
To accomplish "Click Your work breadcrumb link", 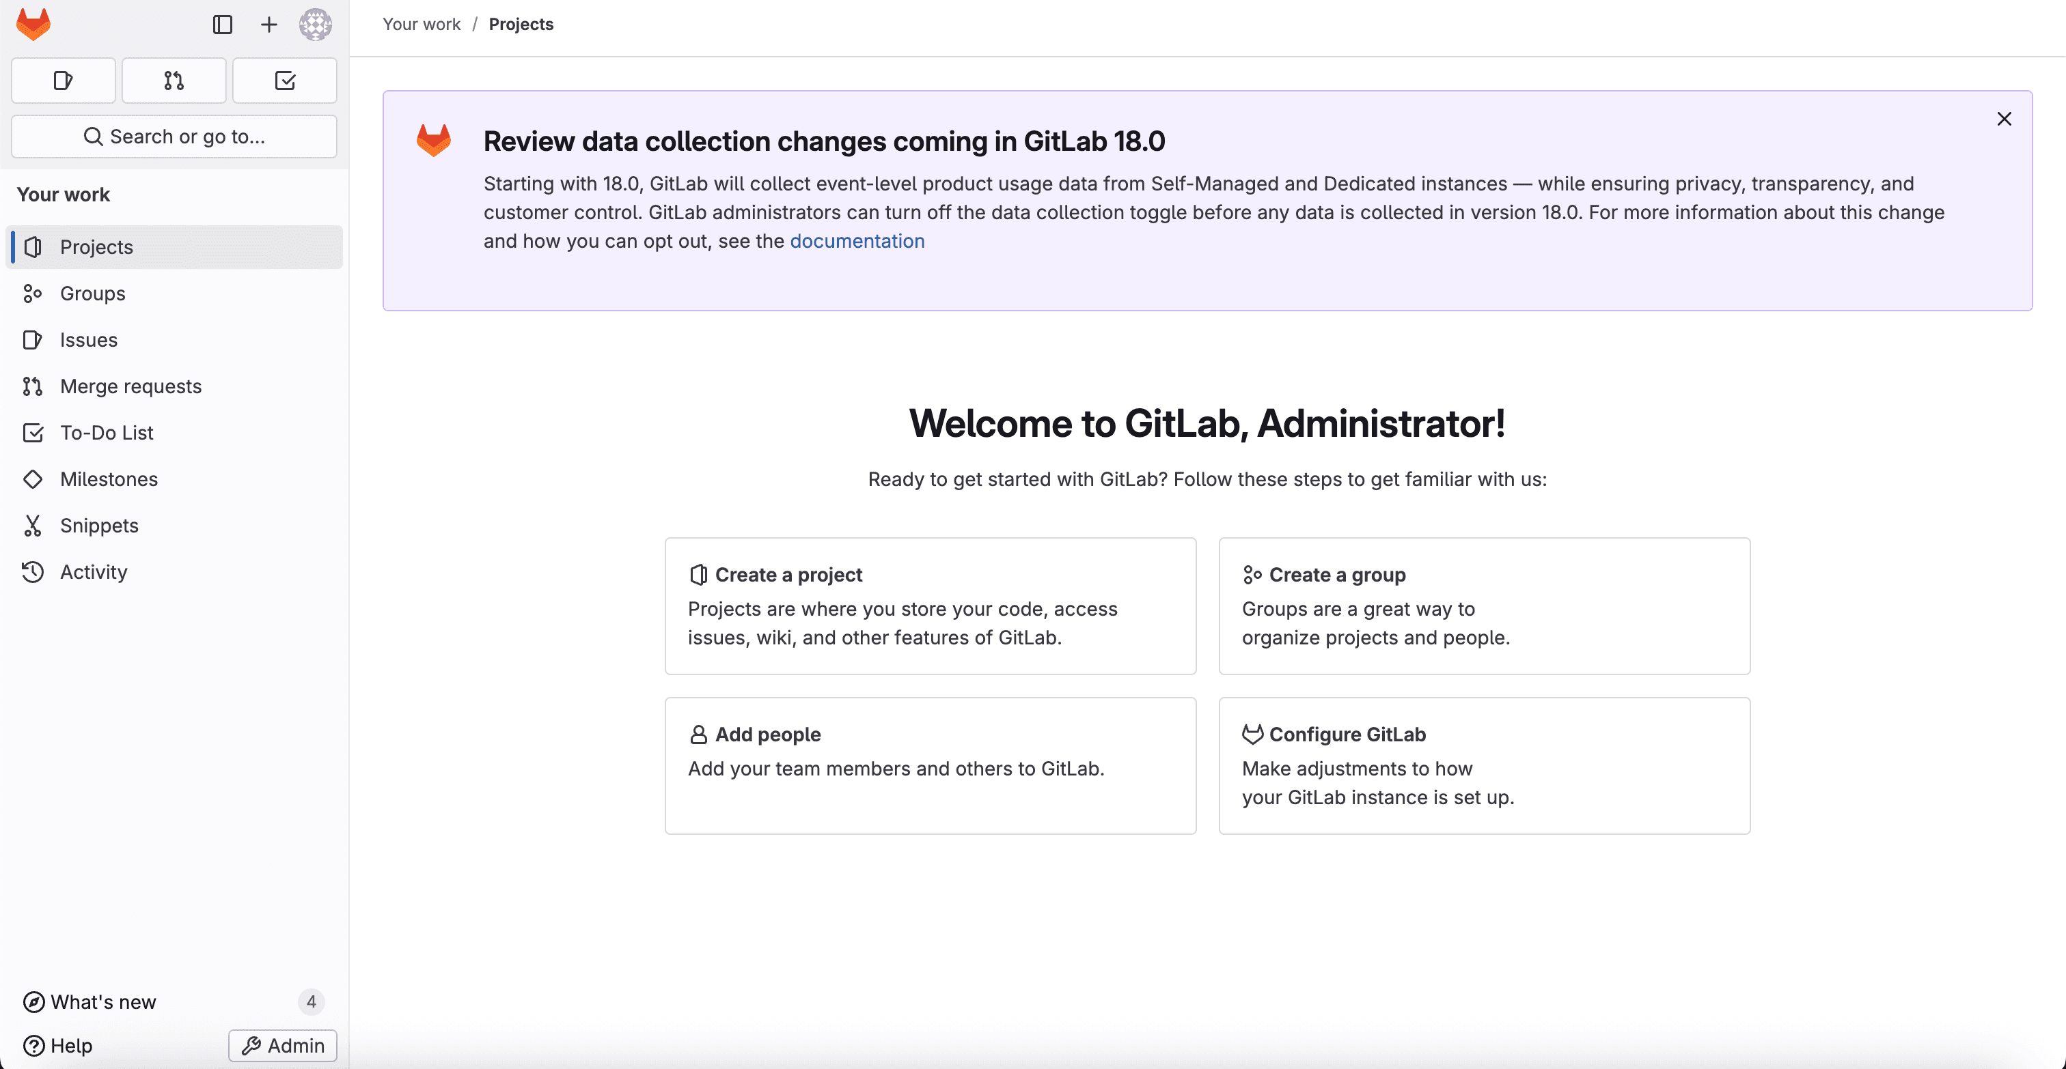I will tap(421, 24).
